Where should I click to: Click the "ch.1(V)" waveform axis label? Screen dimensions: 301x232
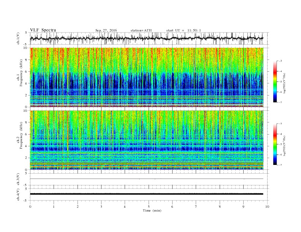click(x=18, y=38)
